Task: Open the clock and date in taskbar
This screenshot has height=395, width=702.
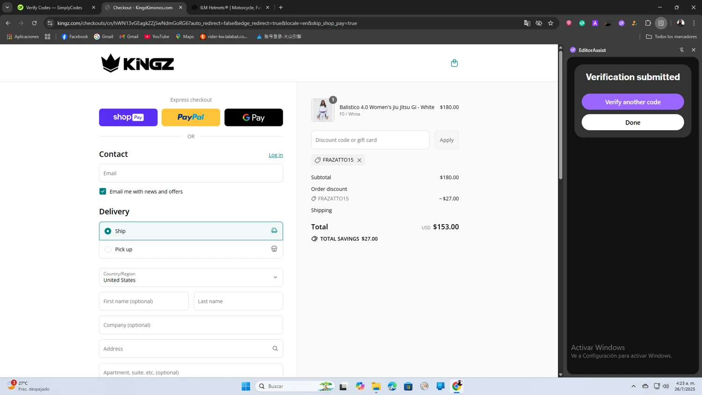Action: coord(685,386)
